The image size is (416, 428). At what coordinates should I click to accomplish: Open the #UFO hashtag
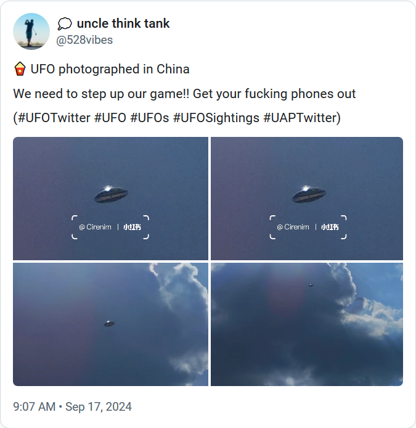coord(110,118)
